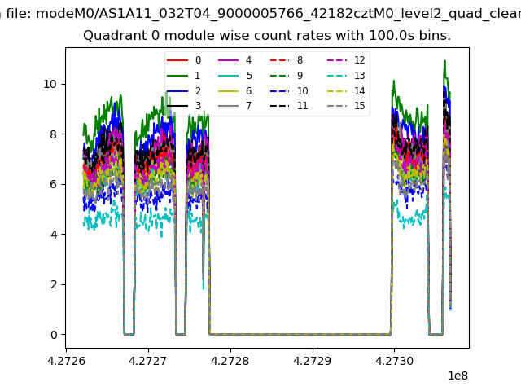Click the red line swatch for module 0

click(177, 60)
